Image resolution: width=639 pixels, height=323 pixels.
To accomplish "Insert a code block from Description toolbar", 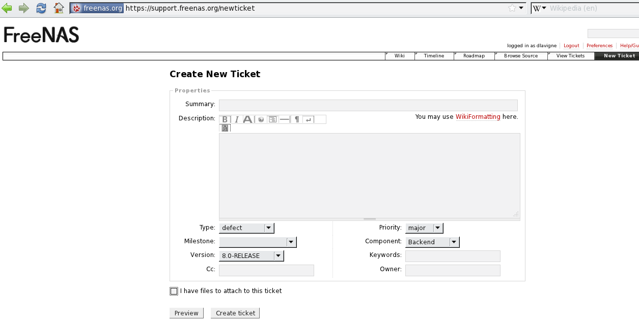I will [272, 119].
